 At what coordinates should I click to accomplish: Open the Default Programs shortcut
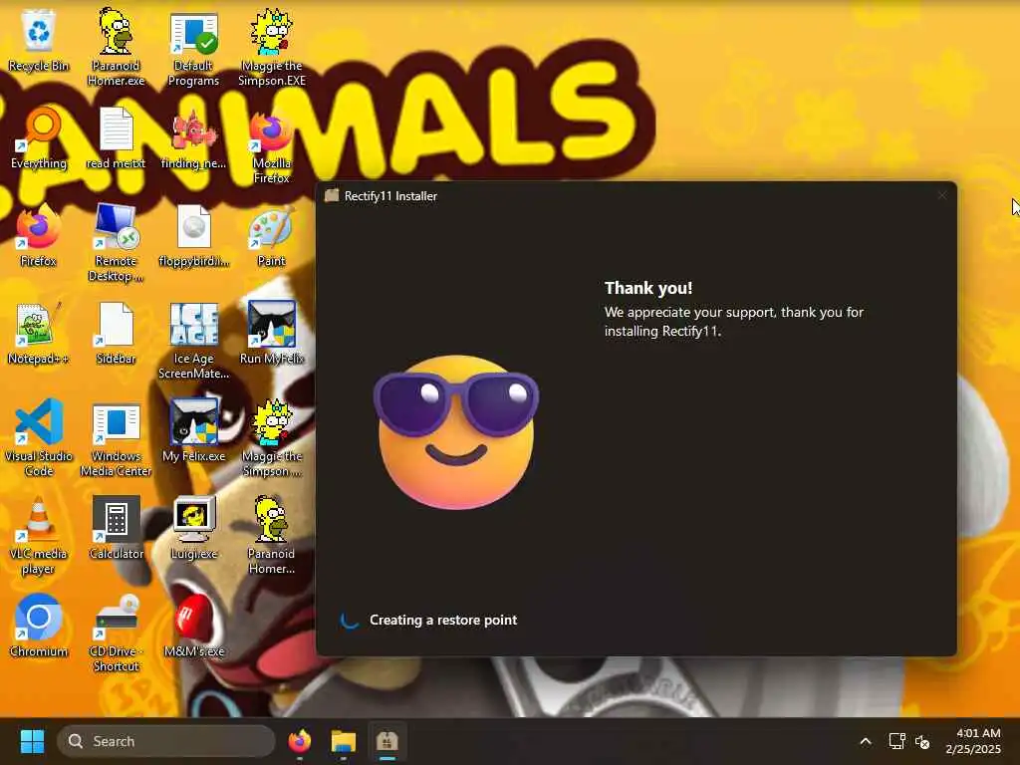[193, 49]
